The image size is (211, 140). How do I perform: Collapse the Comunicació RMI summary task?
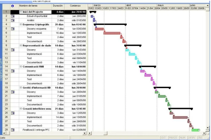point(21,67)
